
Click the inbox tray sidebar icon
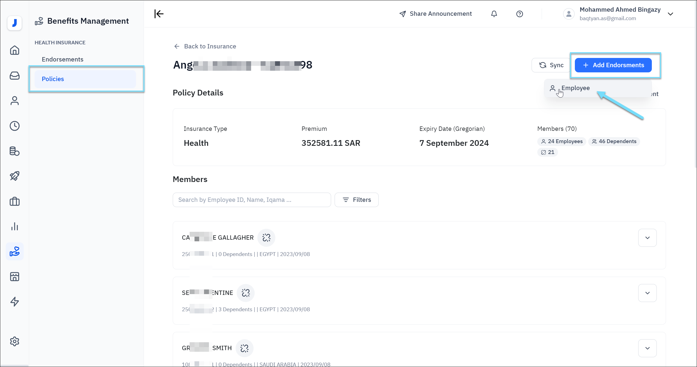tap(14, 76)
